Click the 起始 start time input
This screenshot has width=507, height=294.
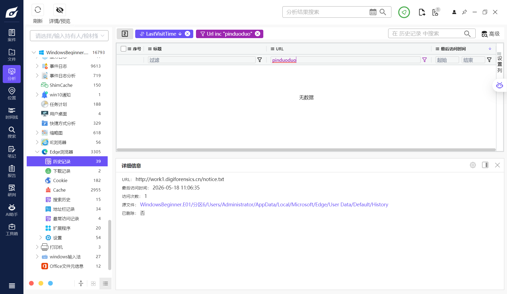tap(447, 60)
